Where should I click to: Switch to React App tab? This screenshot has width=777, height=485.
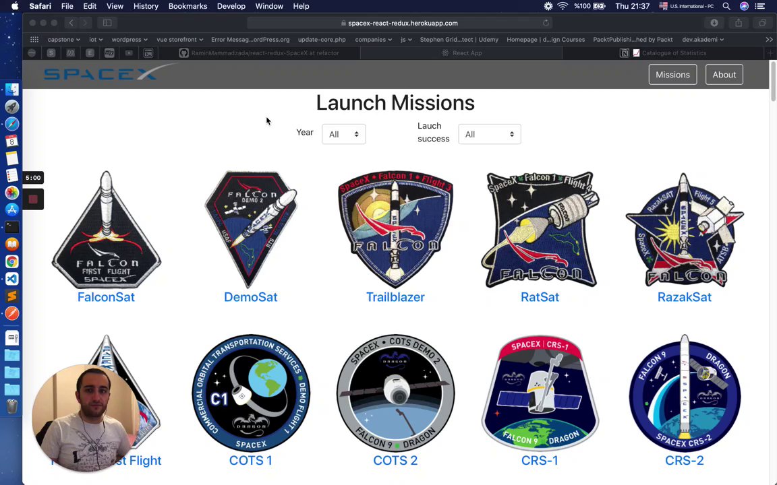click(x=461, y=53)
